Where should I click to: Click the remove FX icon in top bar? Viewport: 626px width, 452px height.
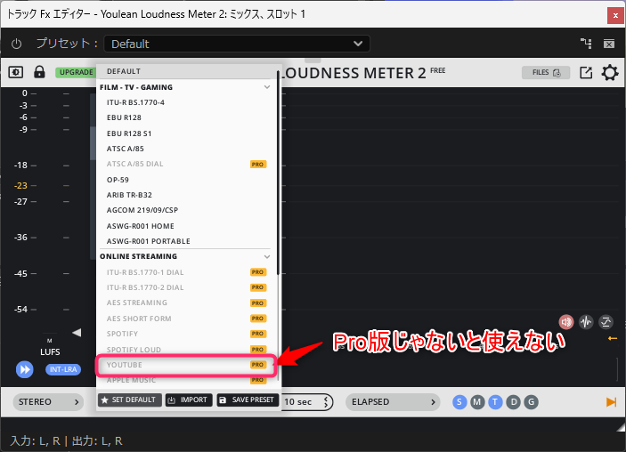point(609,44)
